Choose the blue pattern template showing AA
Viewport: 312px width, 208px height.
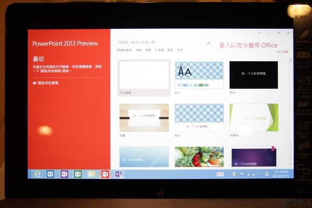(199, 75)
